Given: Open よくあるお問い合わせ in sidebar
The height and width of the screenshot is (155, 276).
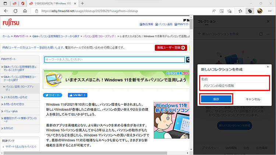Looking at the screenshot, I should pos(15,97).
